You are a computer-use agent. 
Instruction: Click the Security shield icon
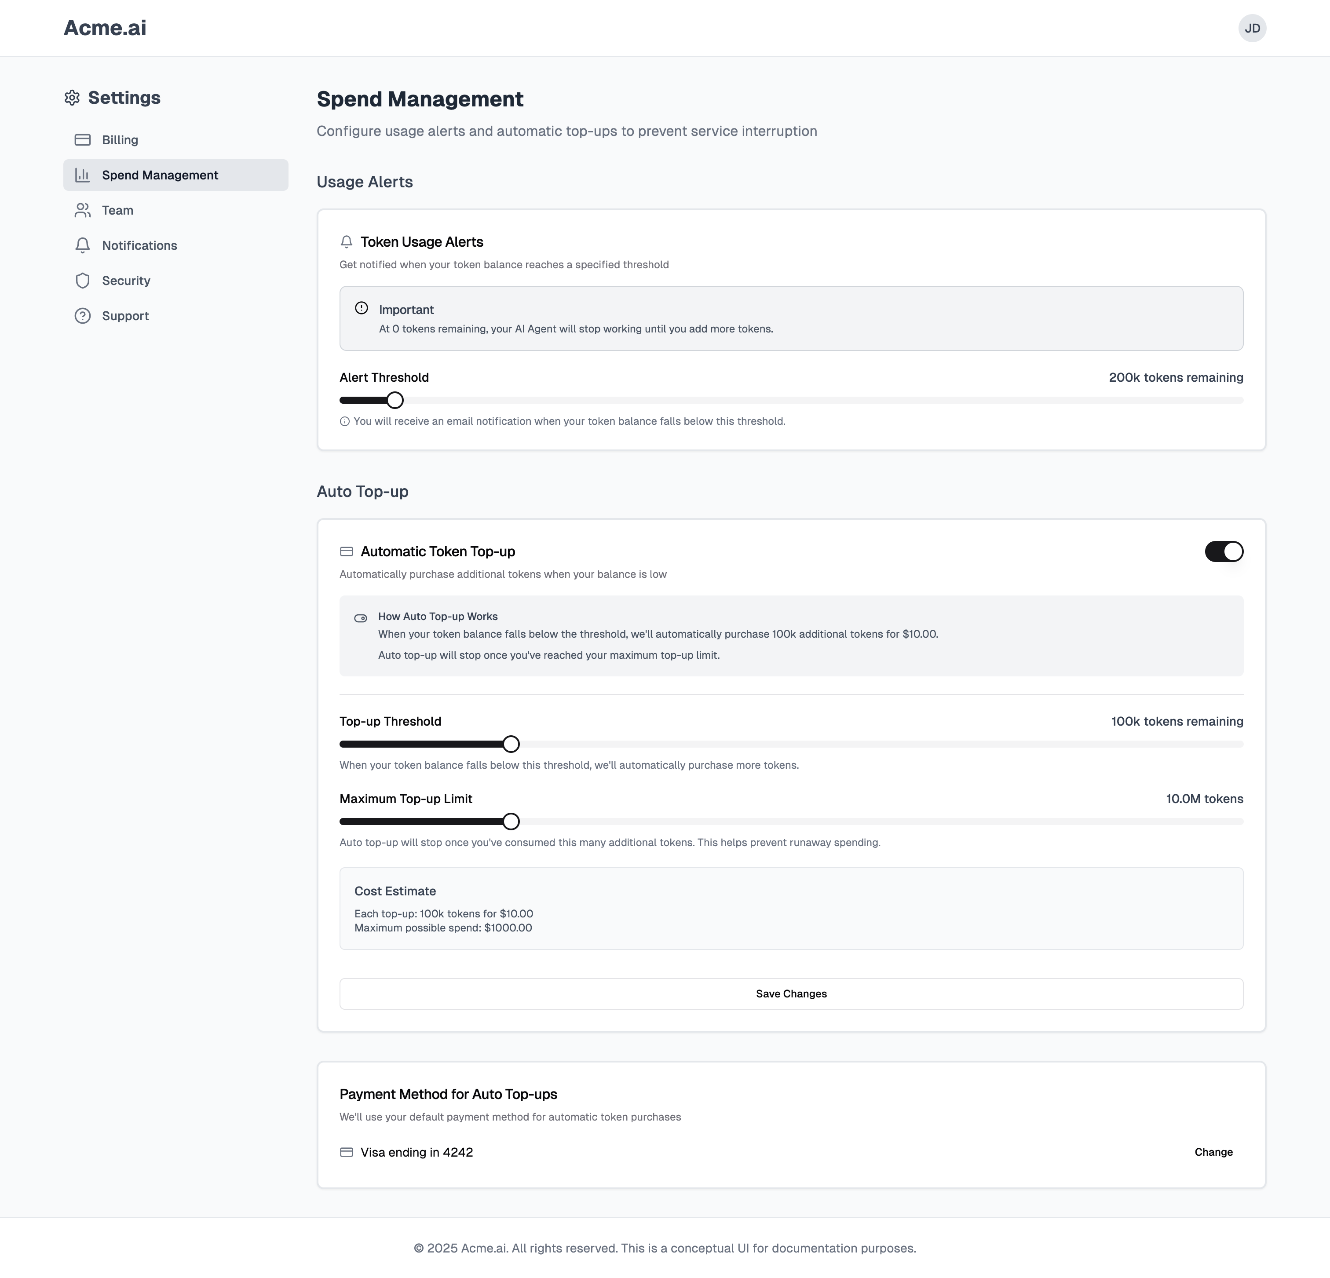83,281
